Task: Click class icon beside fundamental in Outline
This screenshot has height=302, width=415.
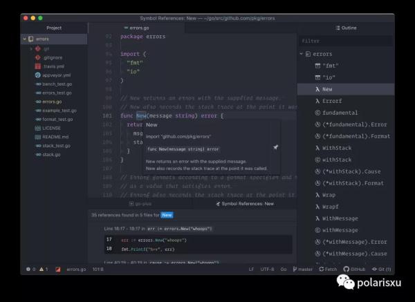Action: tap(317, 113)
